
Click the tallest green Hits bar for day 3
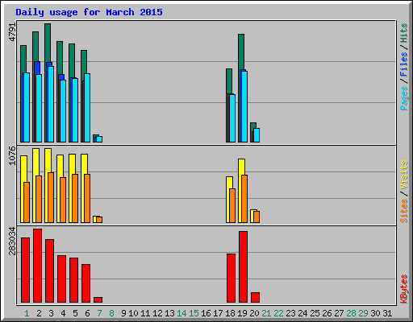(48, 43)
